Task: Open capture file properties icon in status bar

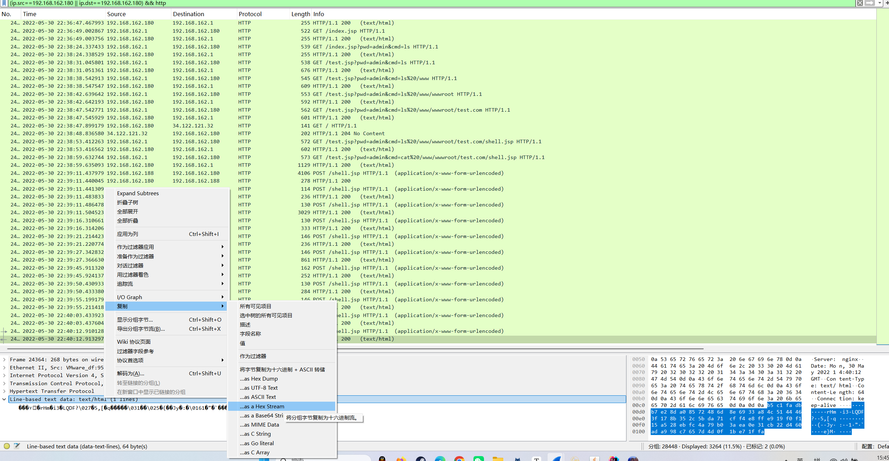Action: pyautogui.click(x=16, y=446)
